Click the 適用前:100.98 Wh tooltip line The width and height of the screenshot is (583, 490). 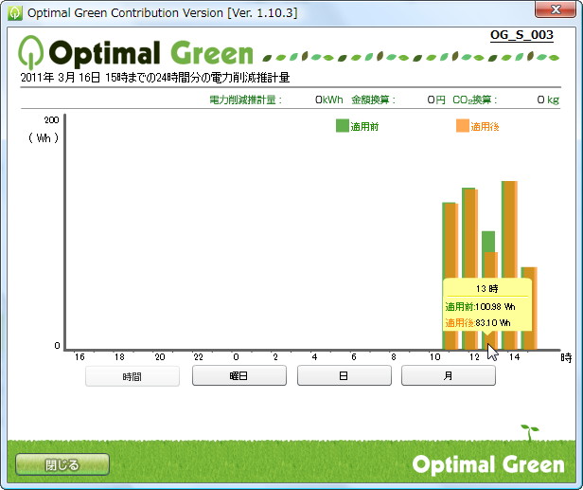click(x=480, y=307)
